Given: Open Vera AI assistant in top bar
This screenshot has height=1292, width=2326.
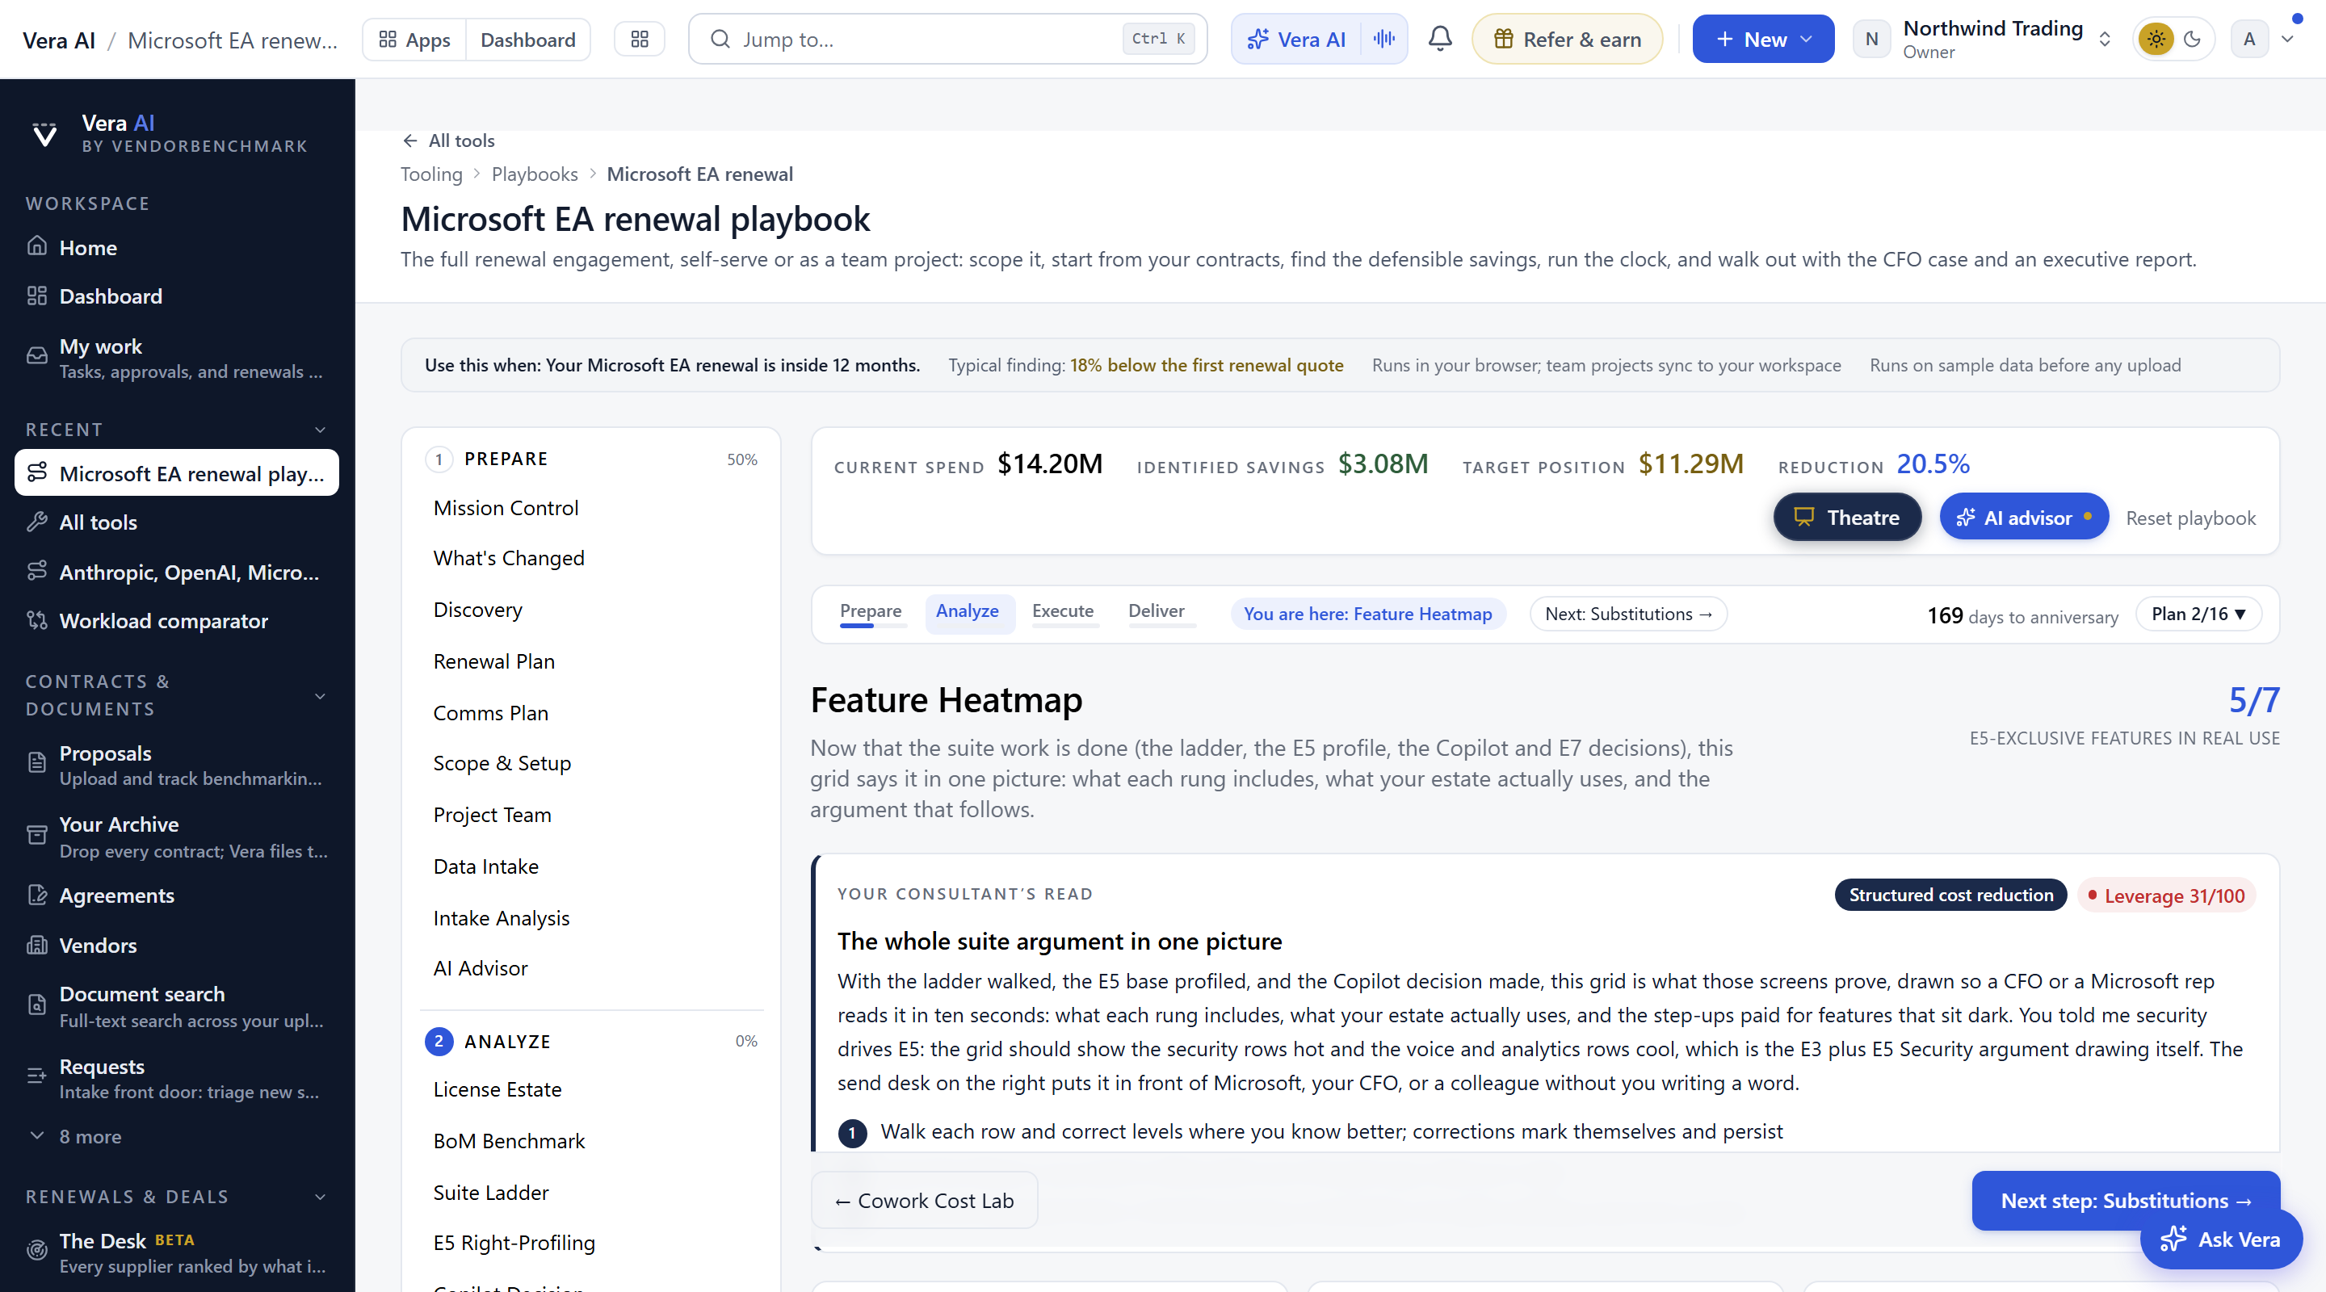Looking at the screenshot, I should coord(1296,39).
